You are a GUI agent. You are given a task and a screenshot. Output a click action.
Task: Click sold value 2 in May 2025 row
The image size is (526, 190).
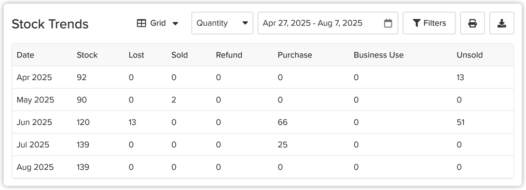173,100
